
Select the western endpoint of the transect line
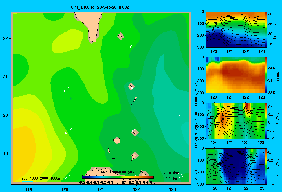(47, 115)
